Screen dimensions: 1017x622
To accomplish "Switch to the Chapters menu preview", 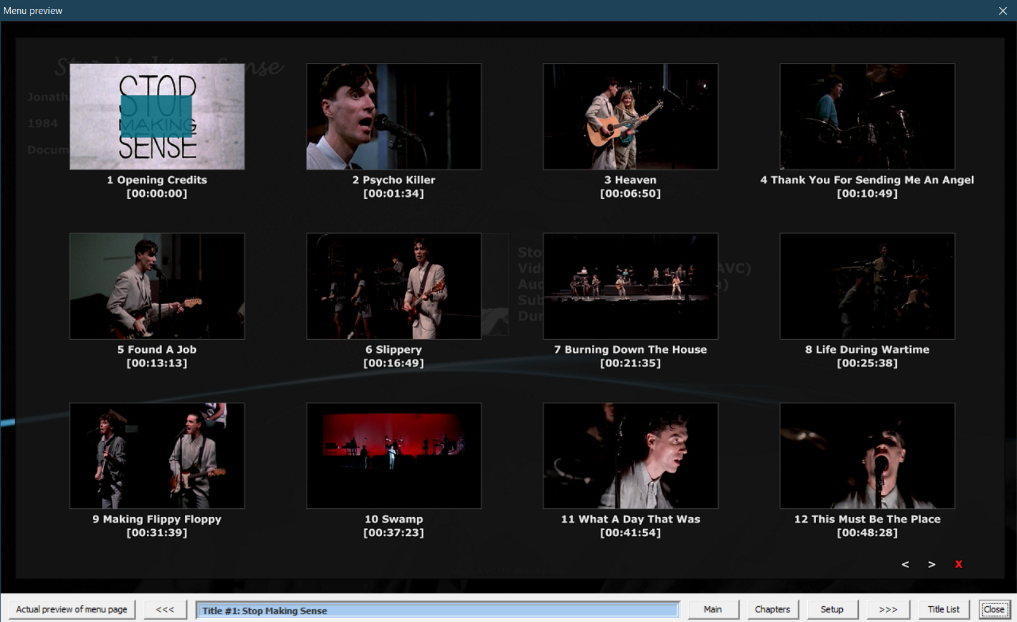I will [x=772, y=609].
